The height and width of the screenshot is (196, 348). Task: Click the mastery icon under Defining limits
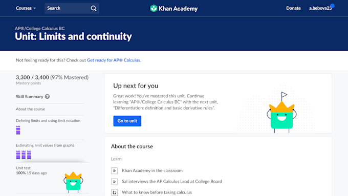coord(18,130)
